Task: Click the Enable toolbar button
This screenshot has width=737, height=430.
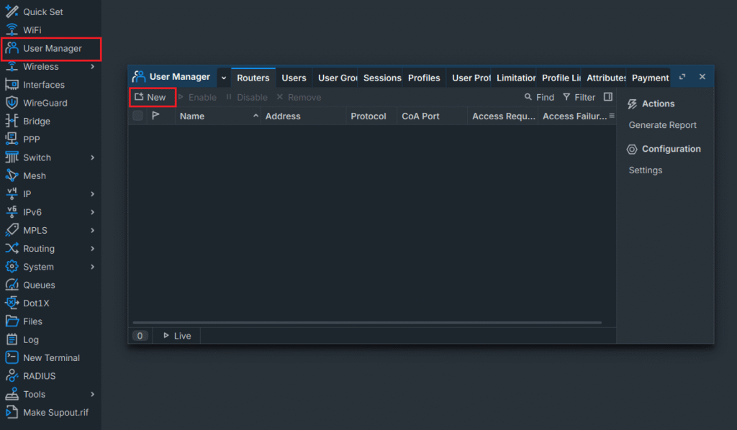Action: point(197,97)
